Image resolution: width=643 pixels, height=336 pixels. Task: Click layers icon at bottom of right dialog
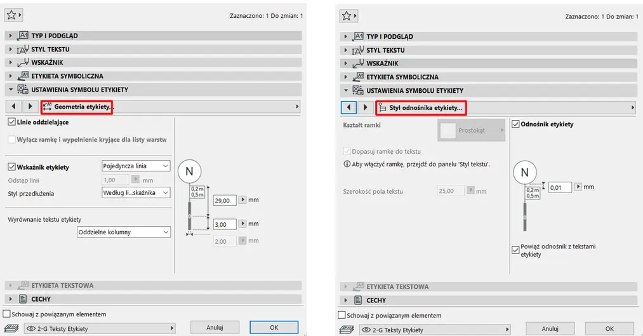[x=347, y=330]
